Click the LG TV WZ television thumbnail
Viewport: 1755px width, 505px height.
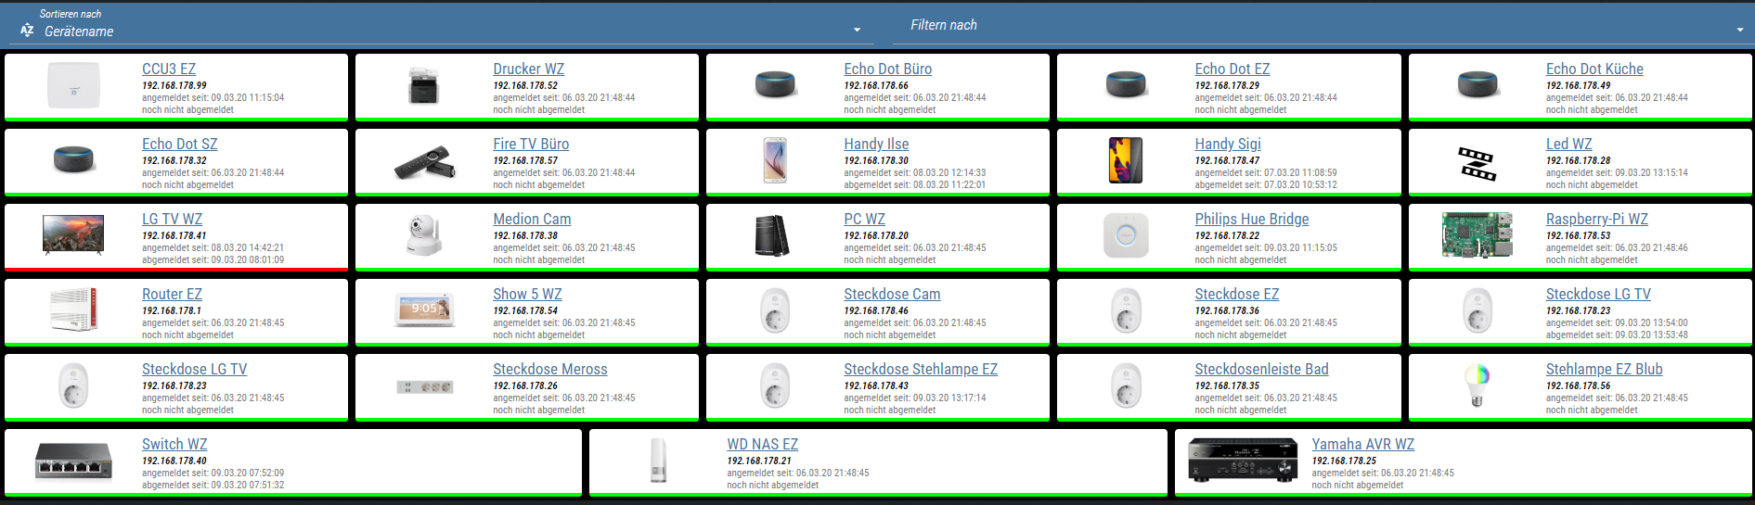tap(73, 235)
